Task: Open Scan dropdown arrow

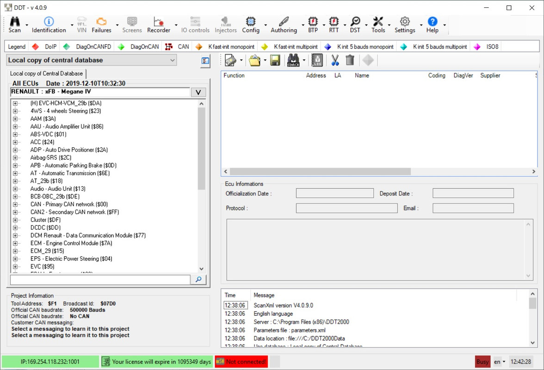Action: click(27, 25)
